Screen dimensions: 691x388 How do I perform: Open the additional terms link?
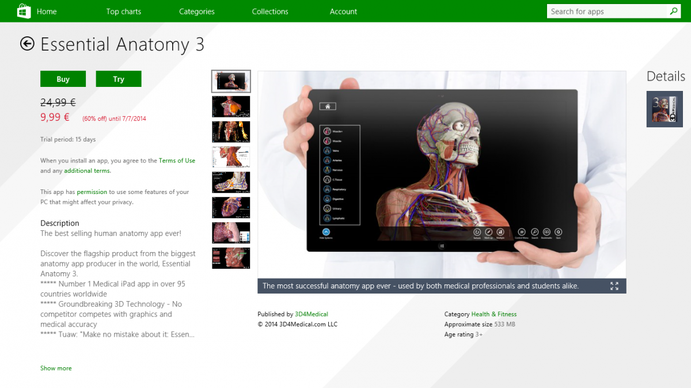87,171
